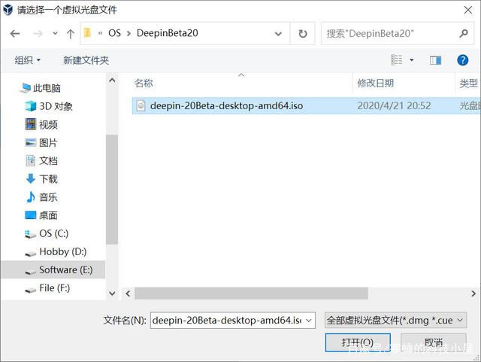Screen dimensions: 481x362
Task: Click the address bar folder icon
Action: tap(87, 33)
